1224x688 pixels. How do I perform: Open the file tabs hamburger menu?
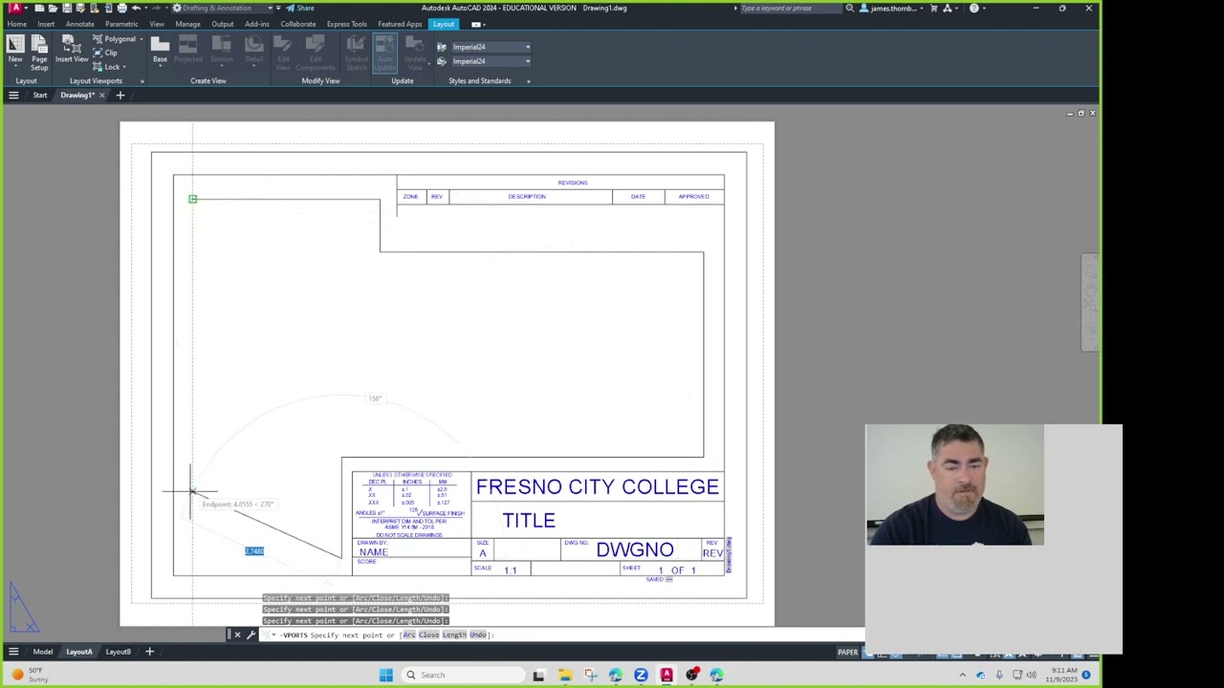(x=13, y=96)
